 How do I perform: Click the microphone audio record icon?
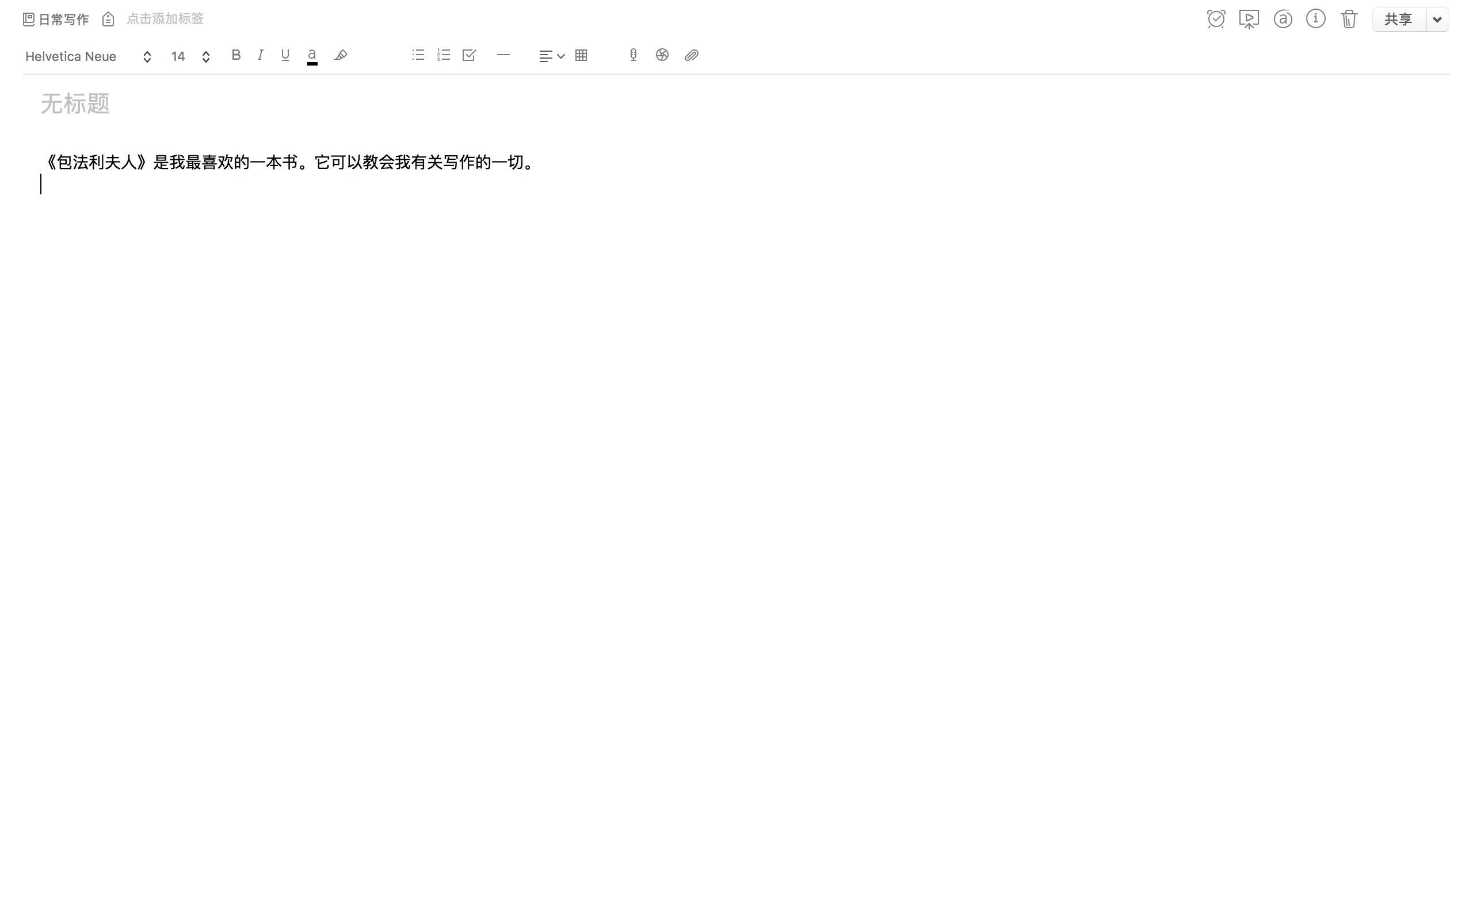tap(633, 55)
